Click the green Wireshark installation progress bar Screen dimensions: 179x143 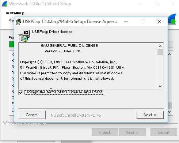11,44
